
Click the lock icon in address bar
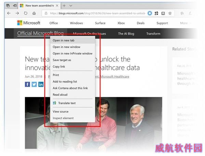click(x=46, y=13)
